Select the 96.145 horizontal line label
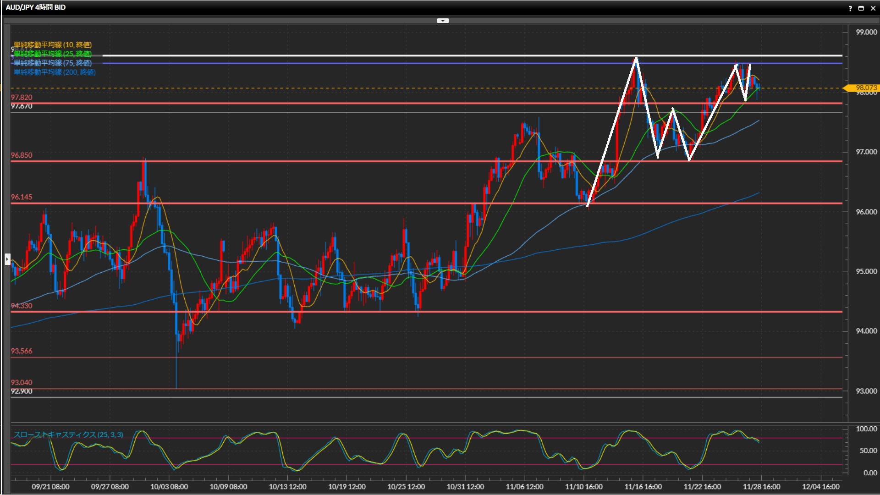The width and height of the screenshot is (880, 495). coord(22,197)
